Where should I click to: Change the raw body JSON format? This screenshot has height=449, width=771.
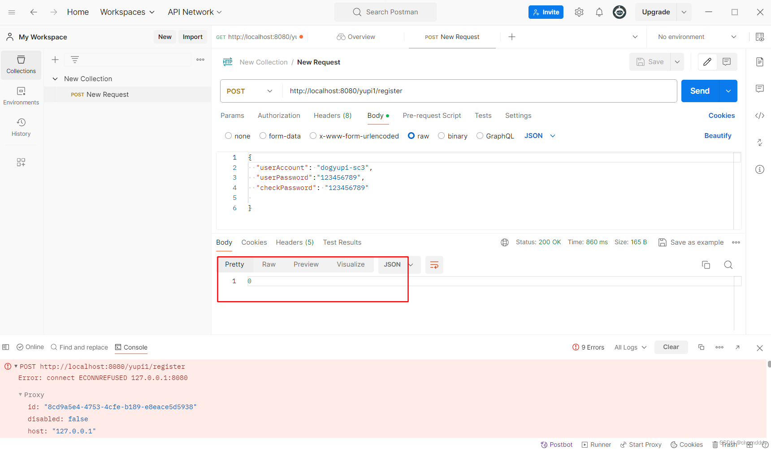tap(540, 136)
